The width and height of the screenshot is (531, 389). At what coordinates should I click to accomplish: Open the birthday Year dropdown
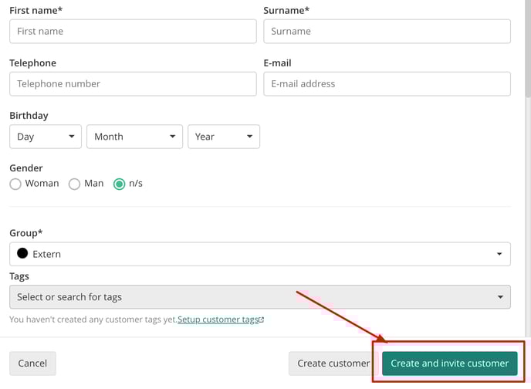pyautogui.click(x=224, y=137)
